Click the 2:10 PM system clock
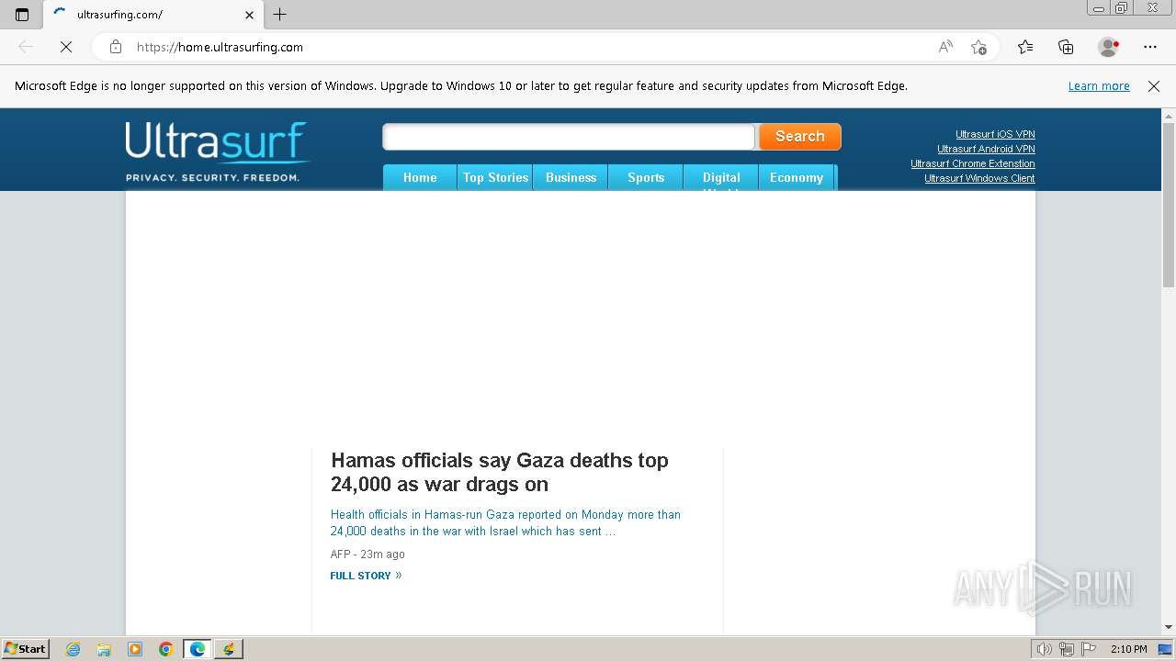 point(1128,649)
